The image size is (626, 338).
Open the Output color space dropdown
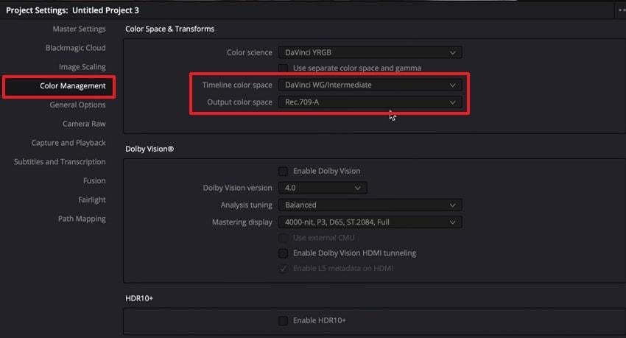pos(370,102)
